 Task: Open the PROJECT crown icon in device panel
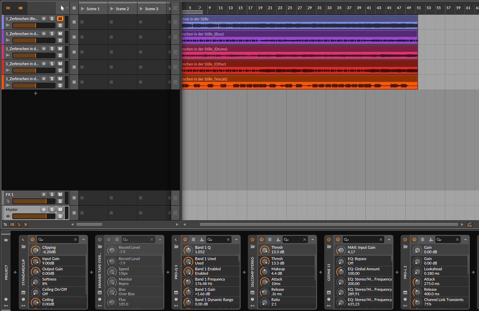[x=6, y=240]
